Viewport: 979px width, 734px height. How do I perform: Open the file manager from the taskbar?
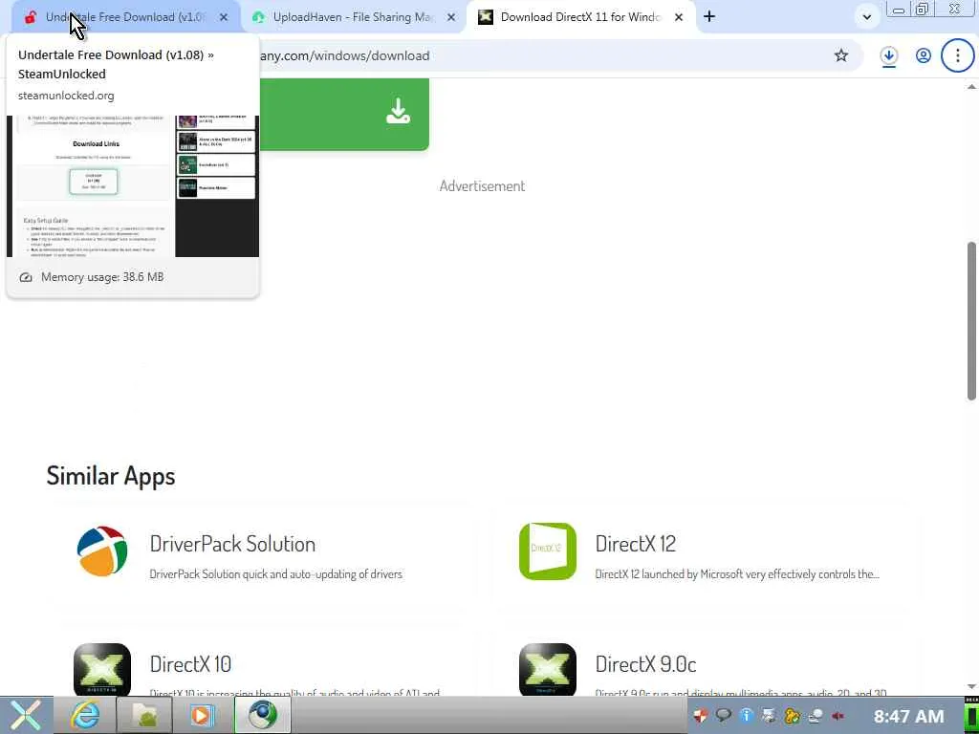(x=143, y=715)
